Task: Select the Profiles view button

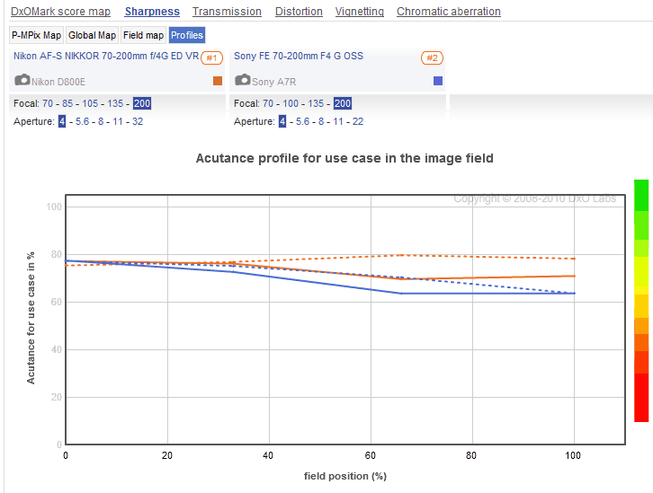Action: point(187,35)
